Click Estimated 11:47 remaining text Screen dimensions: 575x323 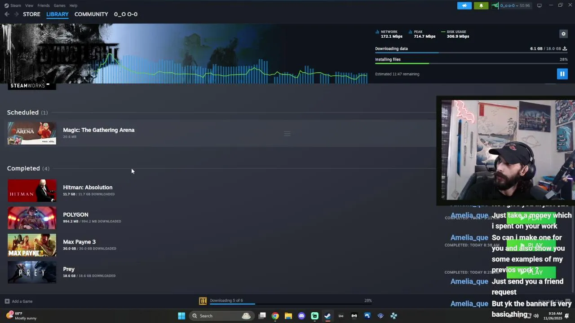pyautogui.click(x=397, y=74)
